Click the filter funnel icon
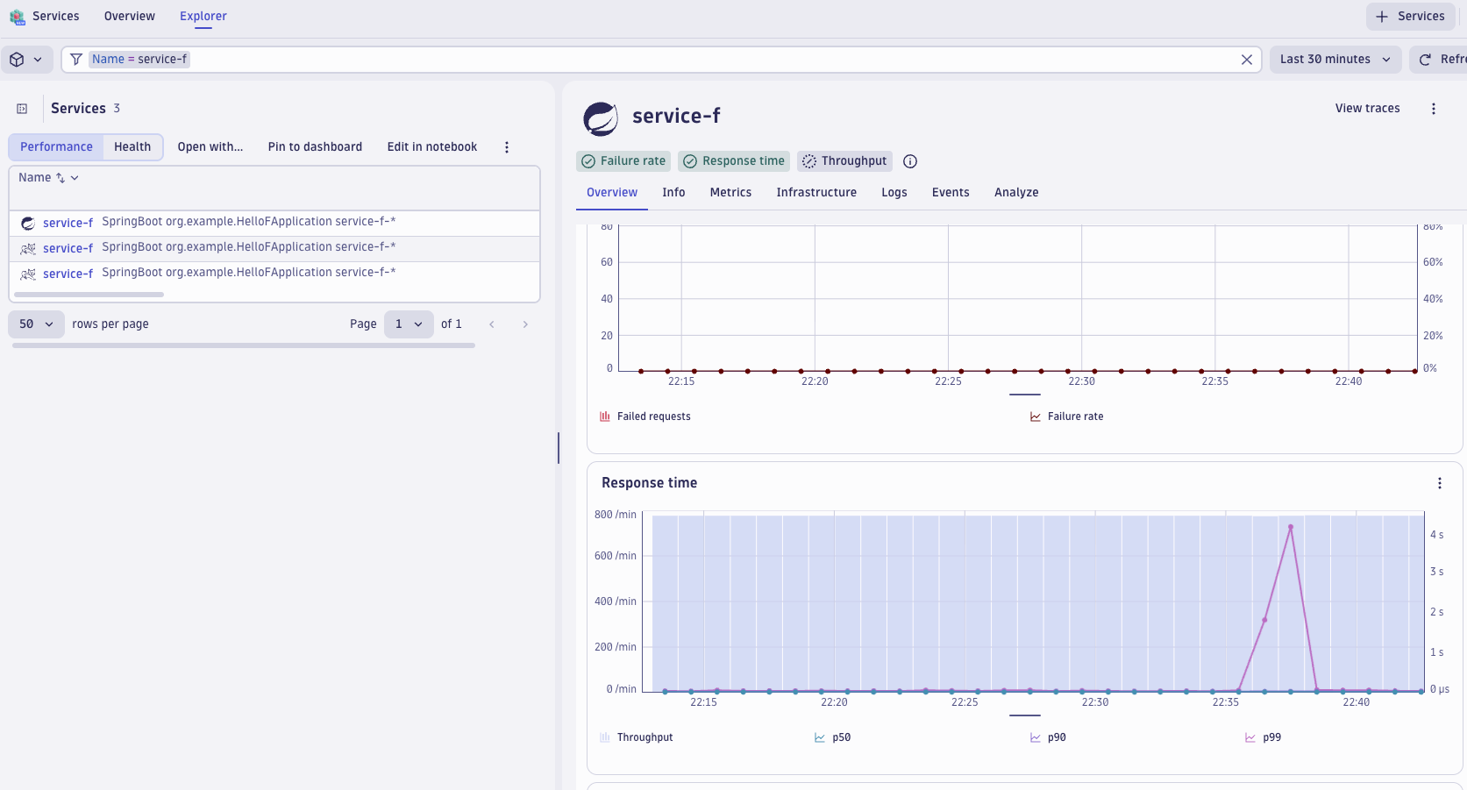 [x=76, y=60]
